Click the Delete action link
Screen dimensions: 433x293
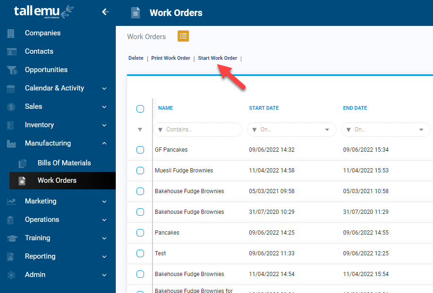(136, 58)
